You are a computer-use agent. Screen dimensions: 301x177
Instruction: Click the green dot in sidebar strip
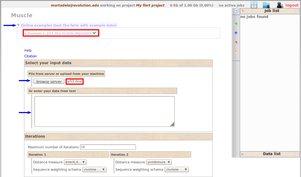(x=236, y=24)
